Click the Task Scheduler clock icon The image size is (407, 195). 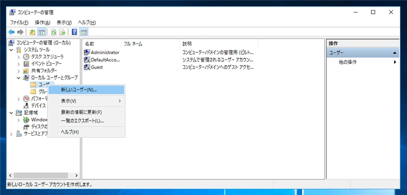point(26,57)
